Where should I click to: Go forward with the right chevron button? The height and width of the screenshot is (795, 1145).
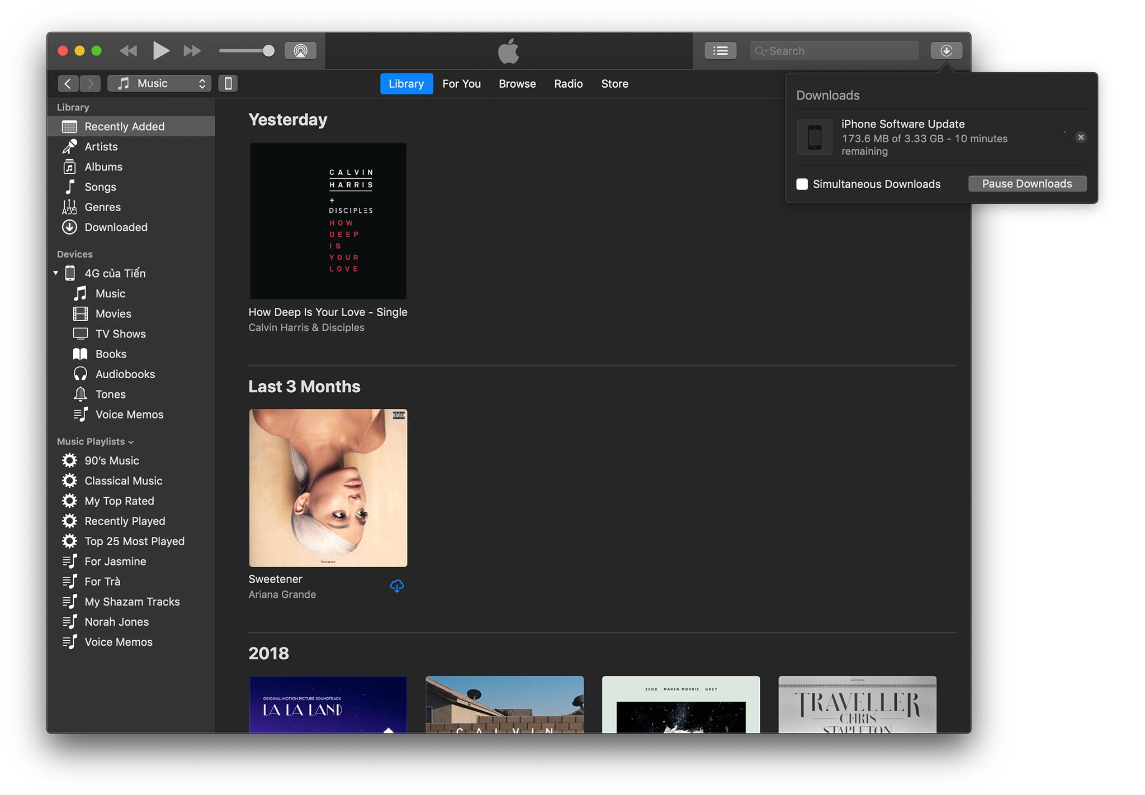(x=90, y=84)
